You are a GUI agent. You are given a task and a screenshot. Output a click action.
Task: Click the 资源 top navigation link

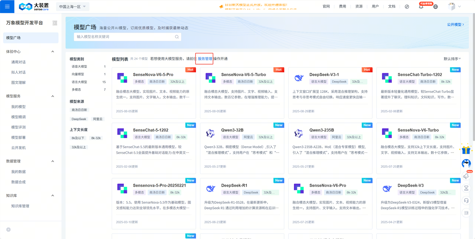[359, 7]
